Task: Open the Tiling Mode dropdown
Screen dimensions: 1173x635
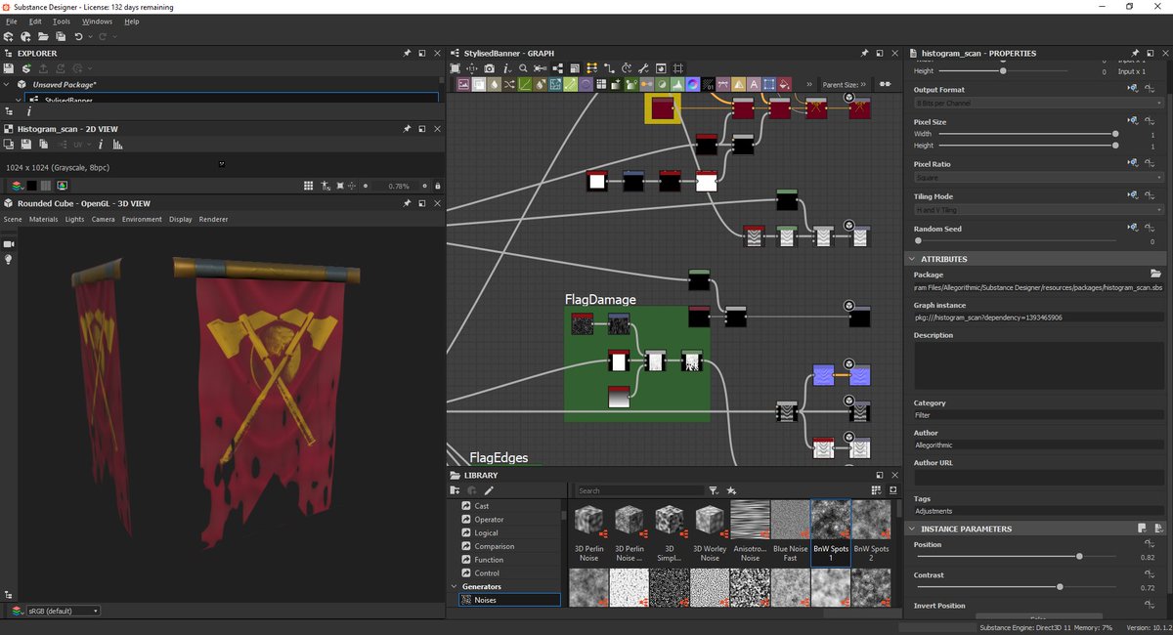Action: [x=1037, y=209]
